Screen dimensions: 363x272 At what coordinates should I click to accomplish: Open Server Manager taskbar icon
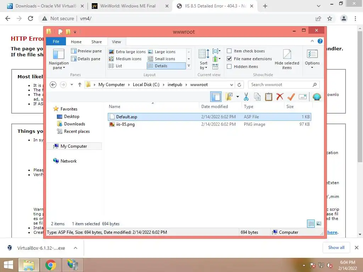[73, 265]
